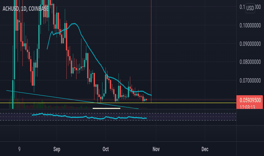Click the Sep label on time axis
Screen dimensions: 264x156
(x=57, y=149)
